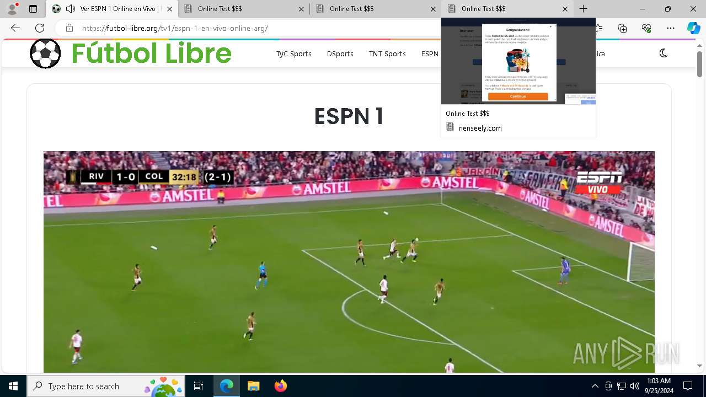Close the fourth Online Test $$$ tab
Viewport: 706px width, 397px height.
(x=565, y=9)
